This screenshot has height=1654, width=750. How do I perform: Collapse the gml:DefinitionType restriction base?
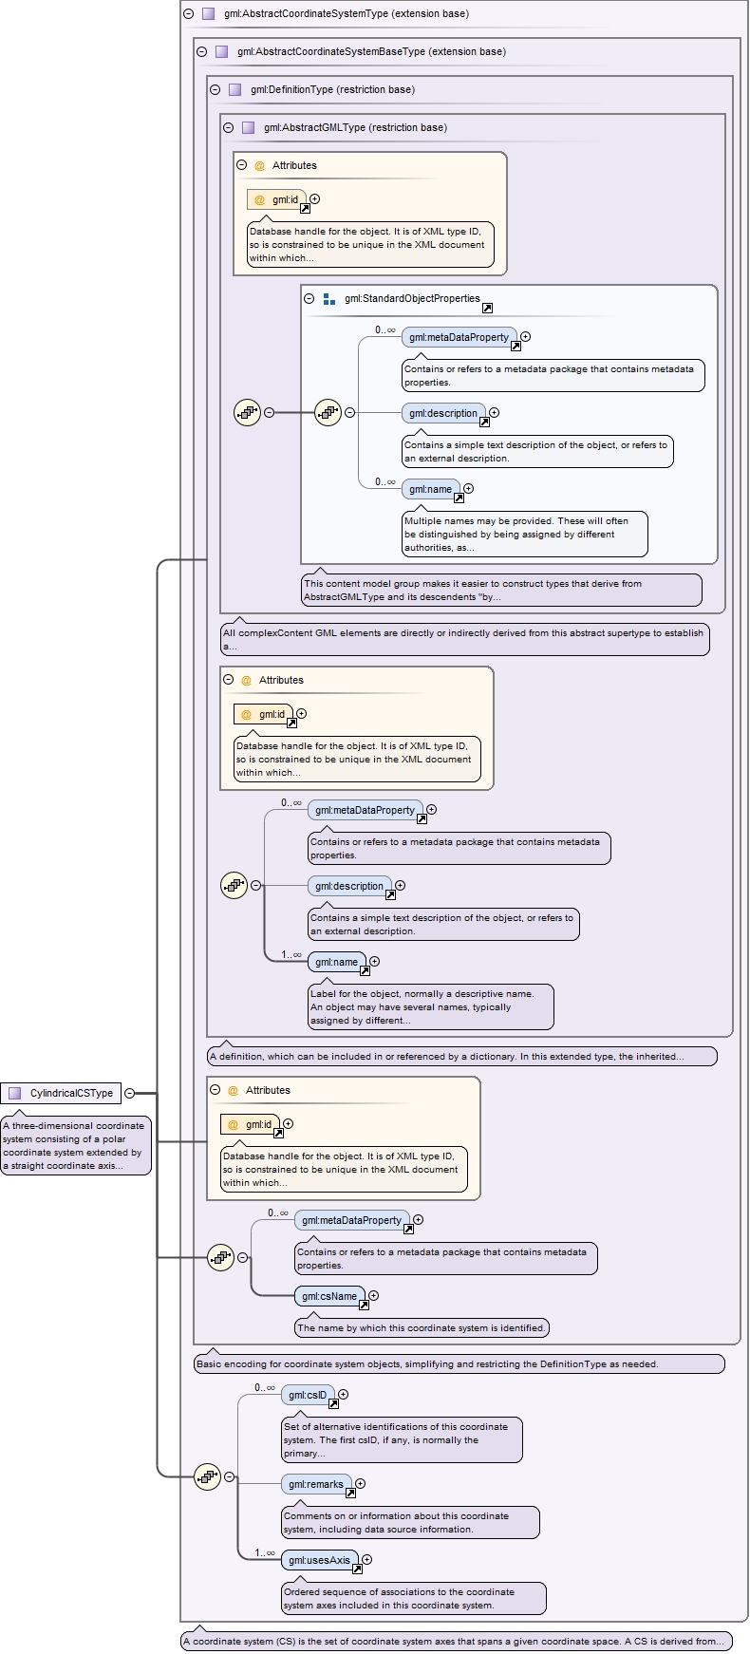(x=215, y=89)
